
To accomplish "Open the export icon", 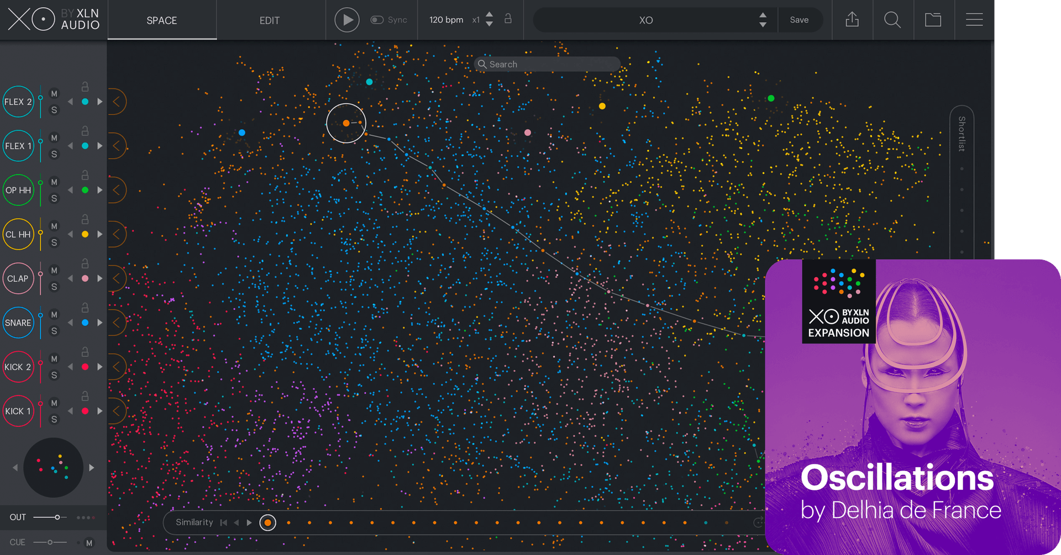I will pos(852,20).
